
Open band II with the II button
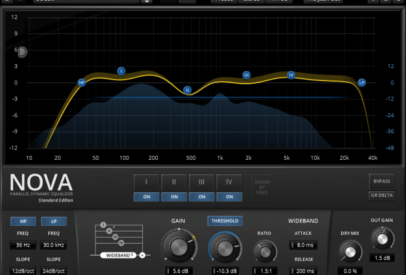[174, 182]
